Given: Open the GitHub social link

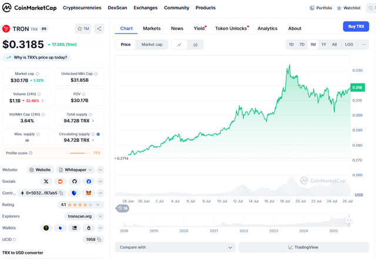Looking at the screenshot, I should [x=75, y=181].
